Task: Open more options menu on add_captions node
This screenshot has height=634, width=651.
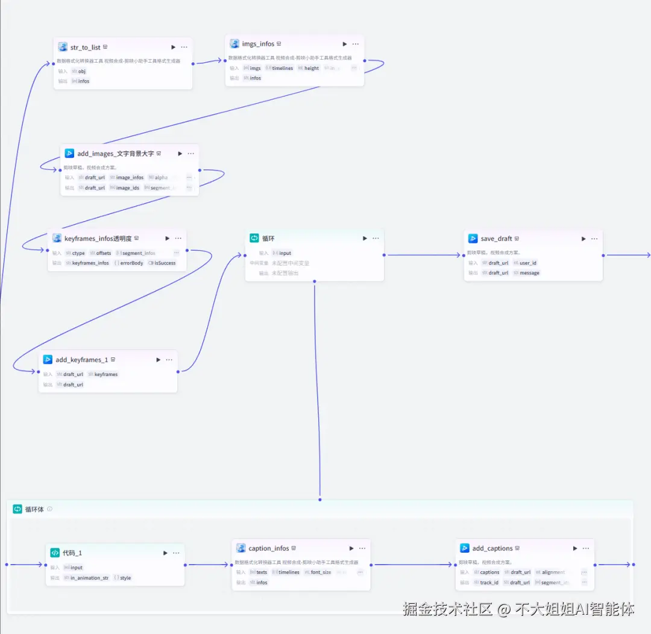Action: (x=585, y=548)
